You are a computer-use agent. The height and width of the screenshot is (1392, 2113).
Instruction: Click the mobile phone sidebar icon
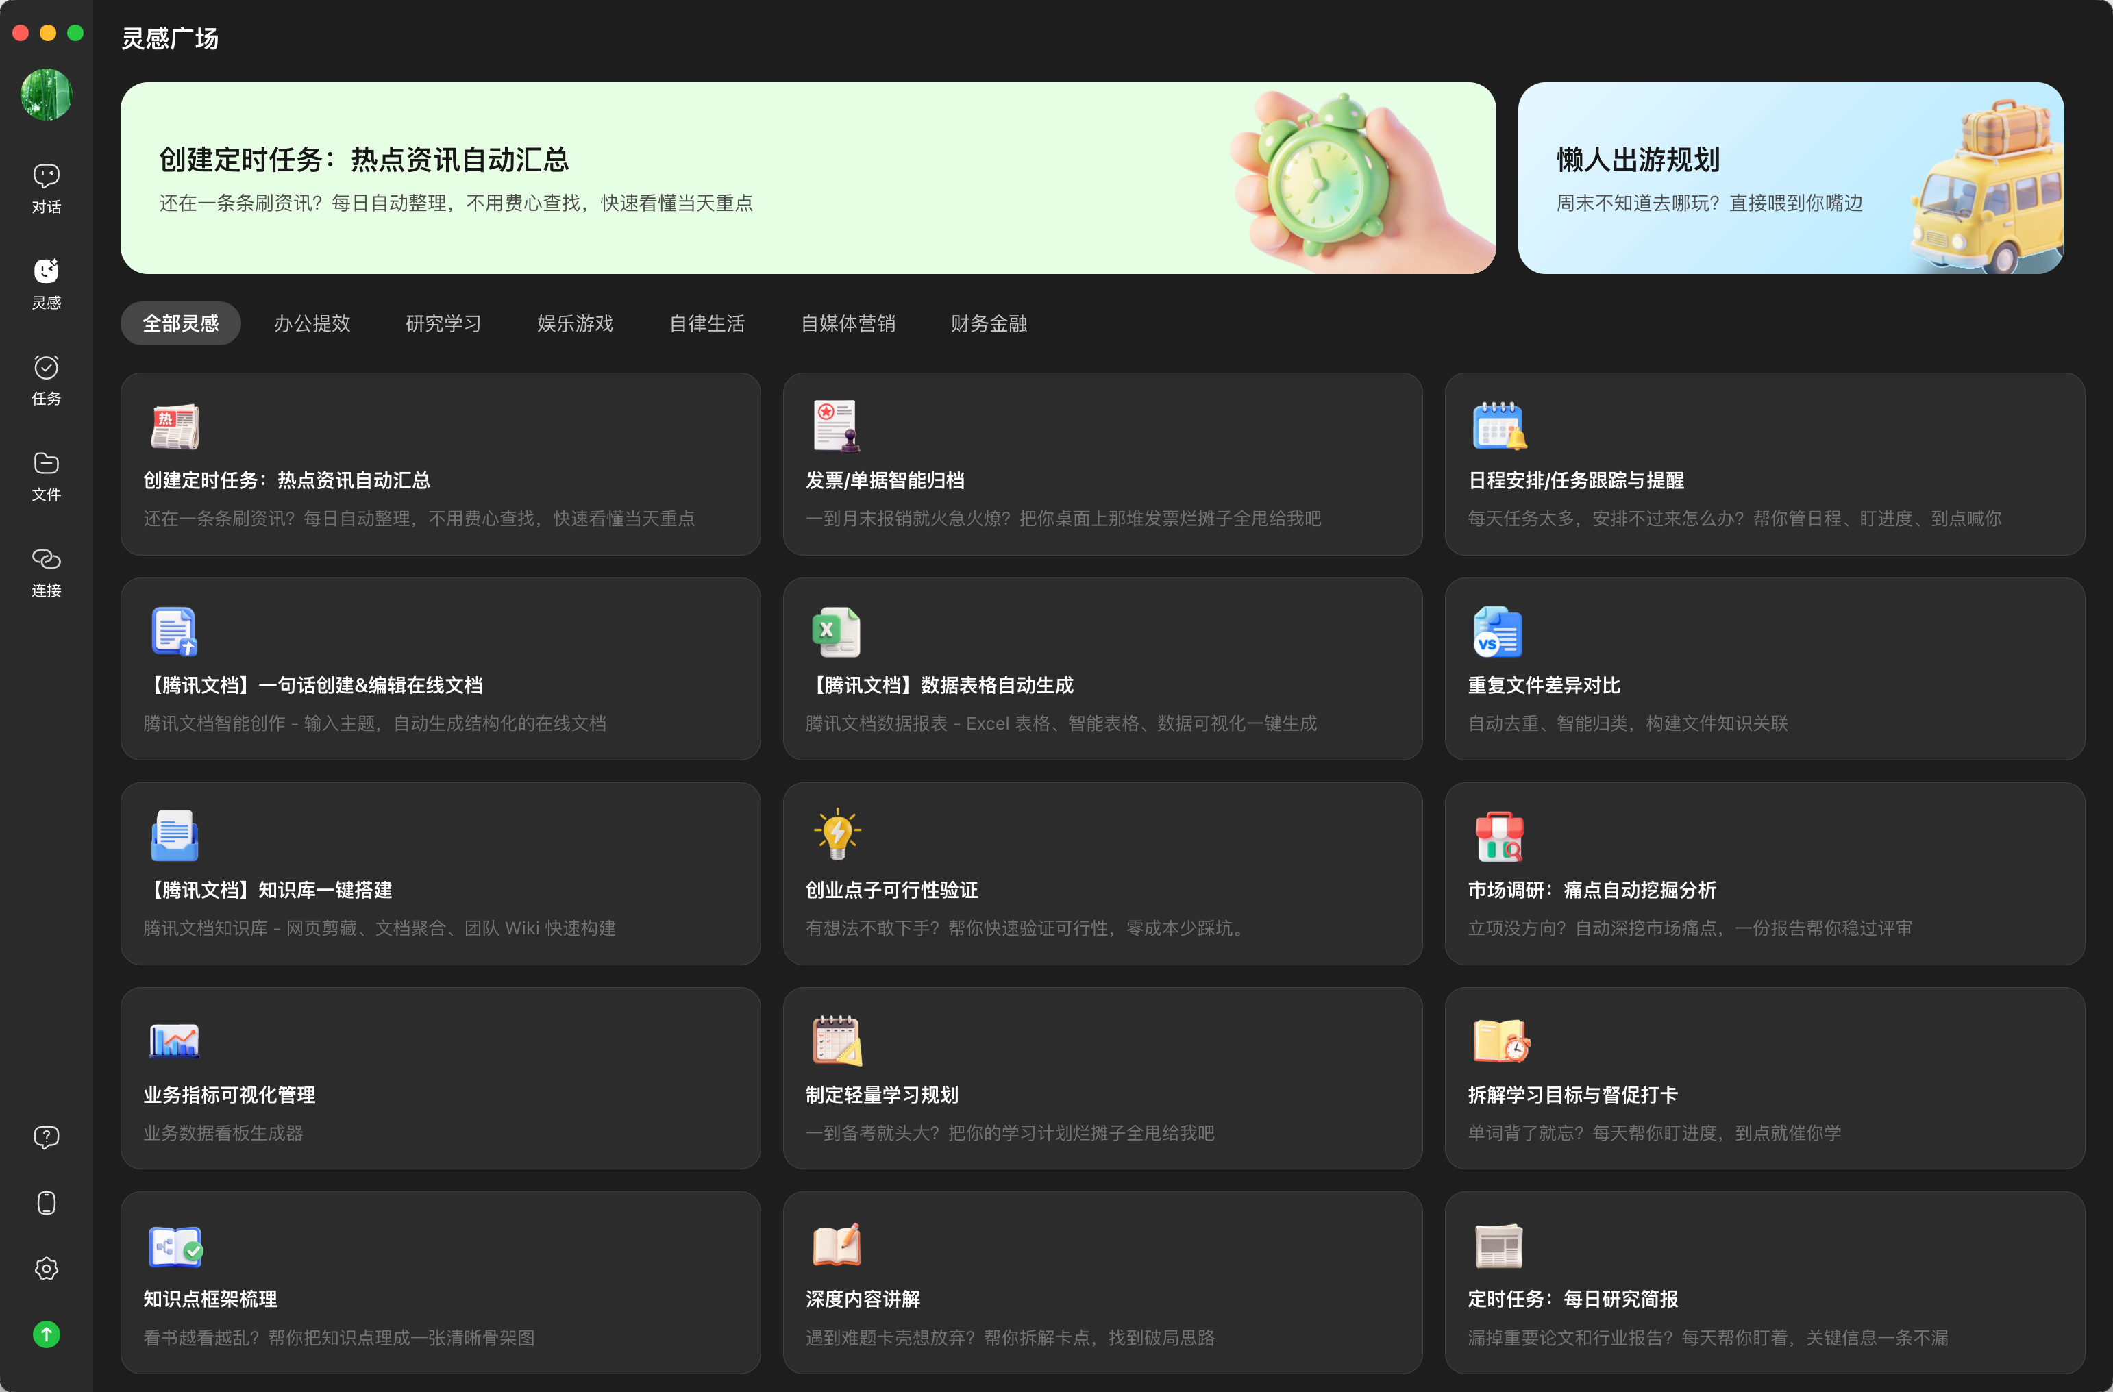(x=46, y=1203)
